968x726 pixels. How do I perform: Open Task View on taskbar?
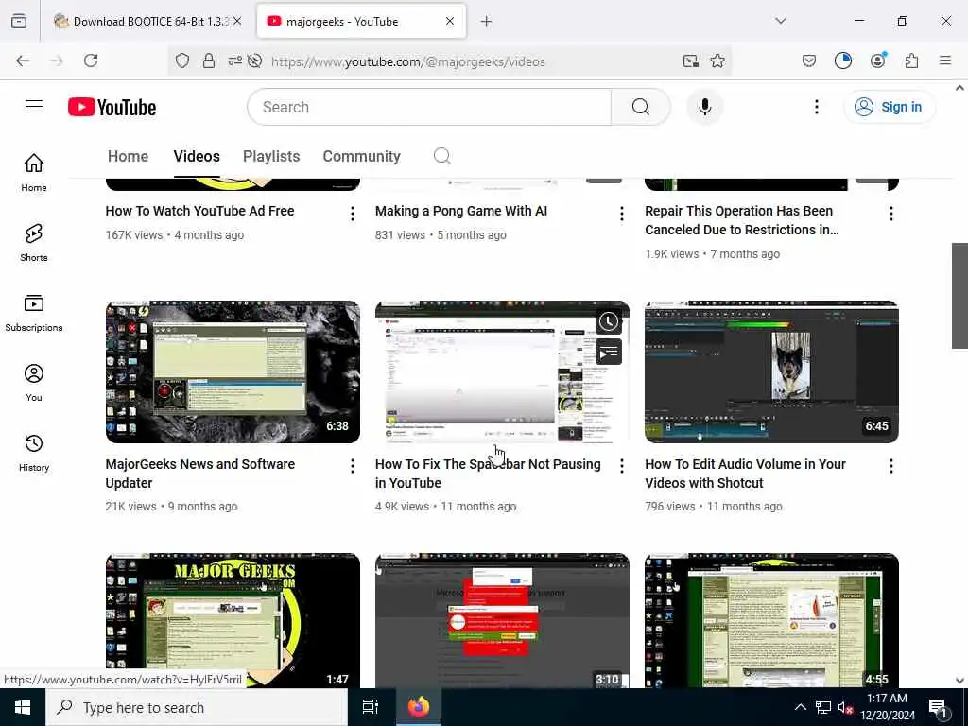coord(370,707)
